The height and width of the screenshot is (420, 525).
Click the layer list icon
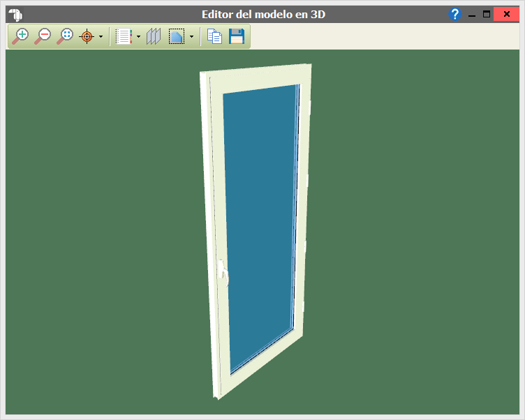point(124,36)
